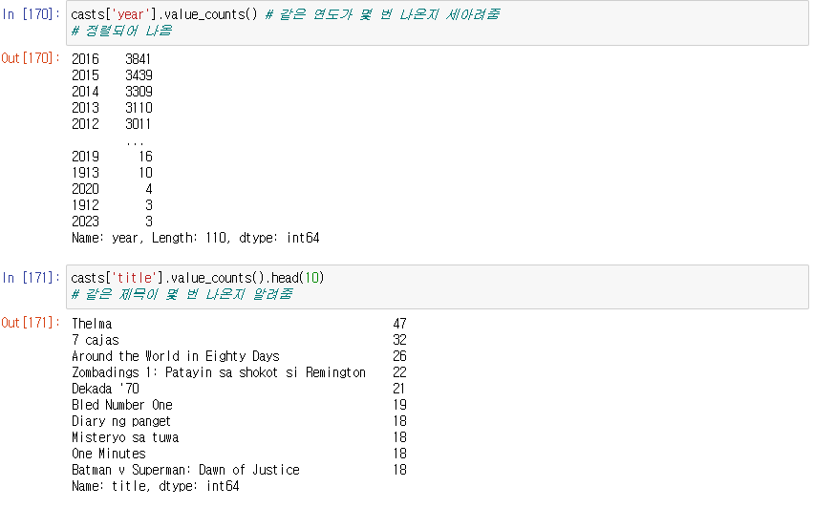The width and height of the screenshot is (813, 508).
Task: Click the '7 cajas' title row
Action: [239, 340]
